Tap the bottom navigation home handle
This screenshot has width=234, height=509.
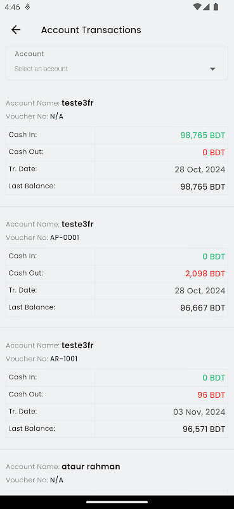pyautogui.click(x=117, y=502)
